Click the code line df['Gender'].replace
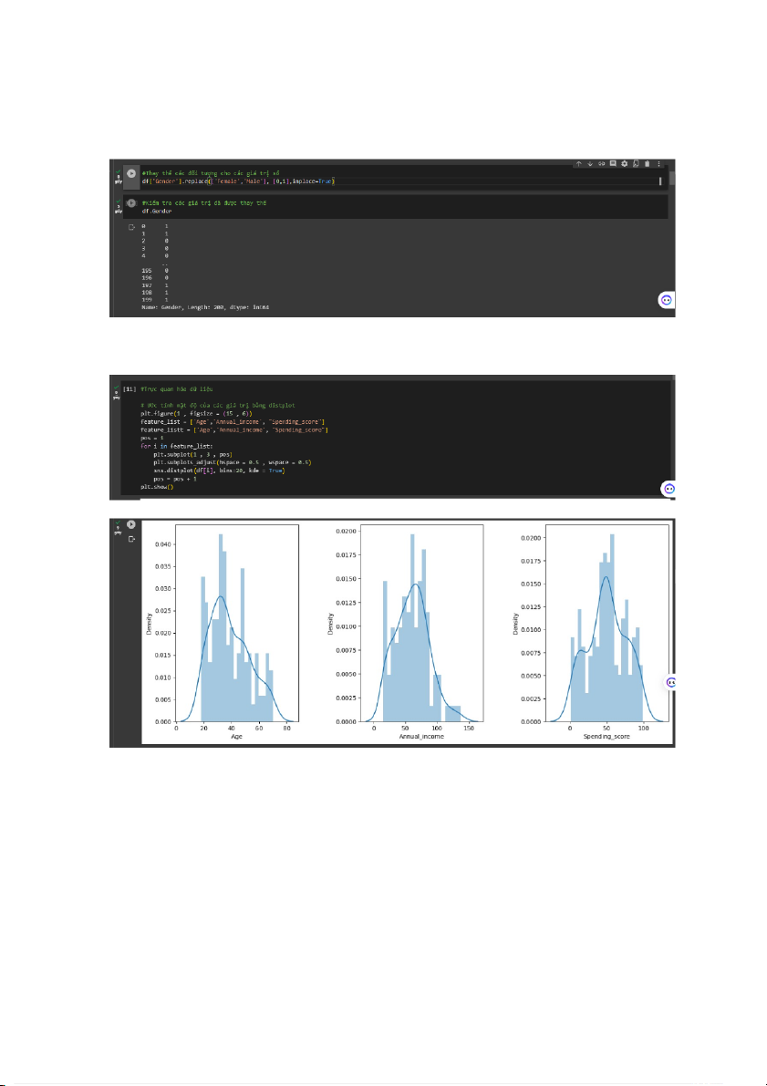 [x=238, y=181]
